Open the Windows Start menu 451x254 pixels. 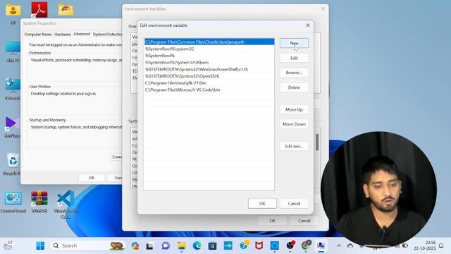point(40,246)
